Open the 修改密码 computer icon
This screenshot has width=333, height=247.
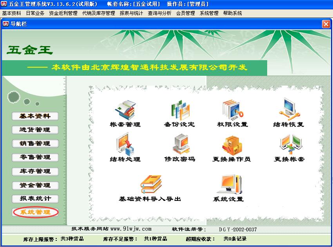(x=181, y=145)
